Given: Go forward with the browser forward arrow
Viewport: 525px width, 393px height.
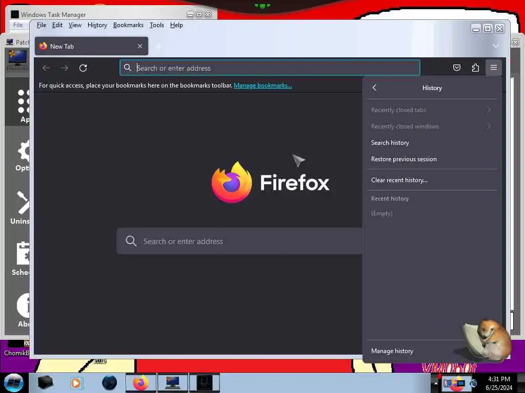Looking at the screenshot, I should click(x=65, y=68).
